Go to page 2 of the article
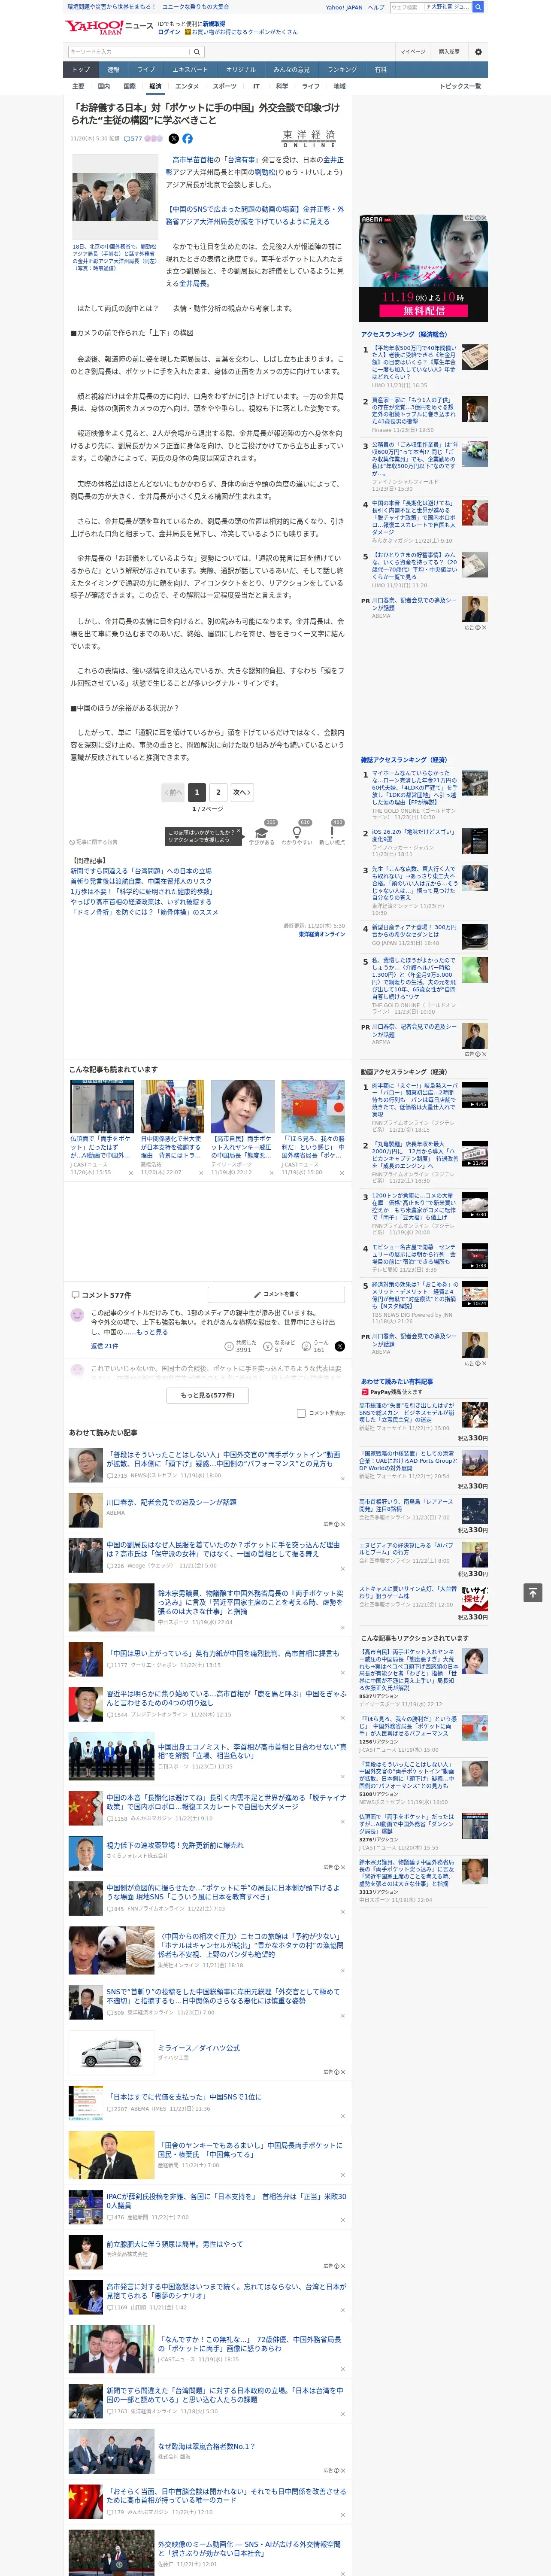The height and width of the screenshot is (2576, 551). [x=218, y=792]
